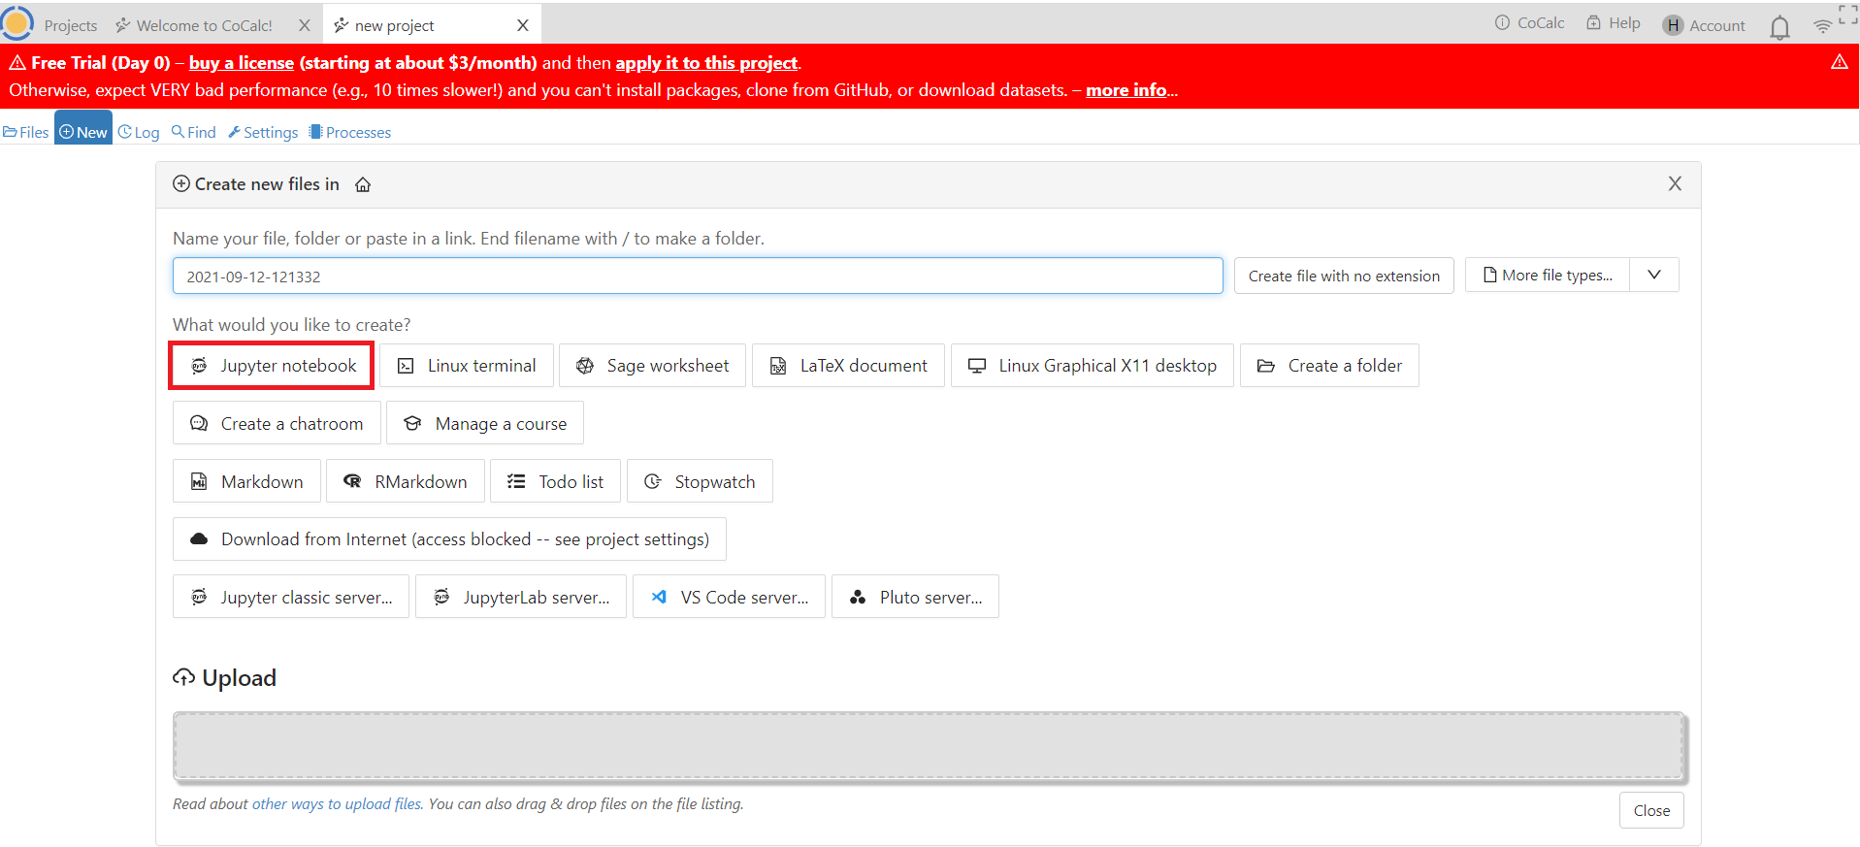1860x847 pixels.
Task: Create a LaTeX document
Action: click(848, 366)
